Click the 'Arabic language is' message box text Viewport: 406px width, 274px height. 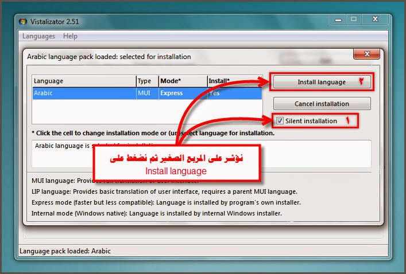[62, 146]
